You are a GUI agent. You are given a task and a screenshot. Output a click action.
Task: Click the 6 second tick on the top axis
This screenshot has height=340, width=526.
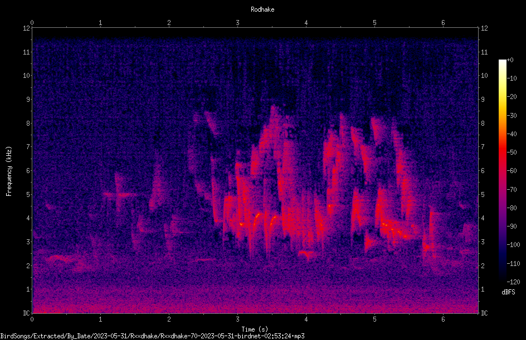coord(443,23)
